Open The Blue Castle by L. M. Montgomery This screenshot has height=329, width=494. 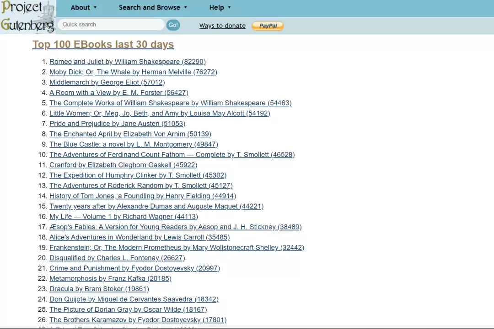tap(134, 144)
